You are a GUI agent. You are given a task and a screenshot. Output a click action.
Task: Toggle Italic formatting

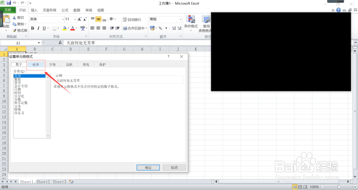38,28
